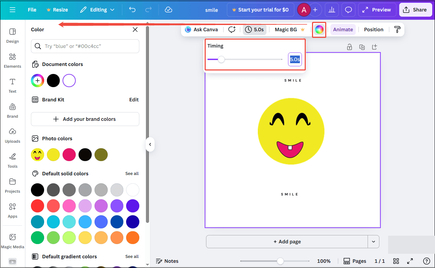Click the Start your trial for $0 button
This screenshot has width=435, height=268.
tap(260, 10)
